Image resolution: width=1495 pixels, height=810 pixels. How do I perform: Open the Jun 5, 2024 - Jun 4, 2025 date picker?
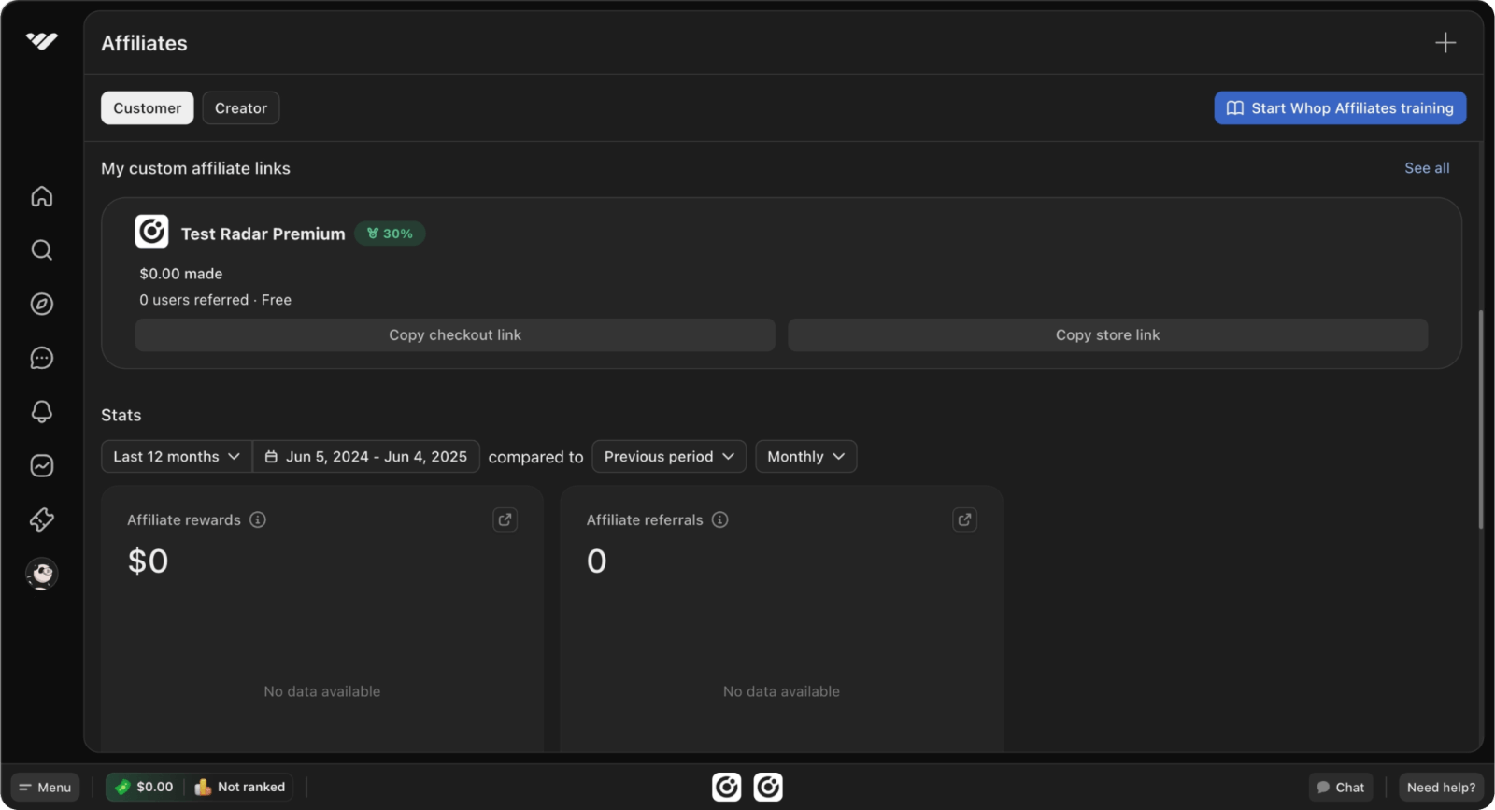coord(366,457)
